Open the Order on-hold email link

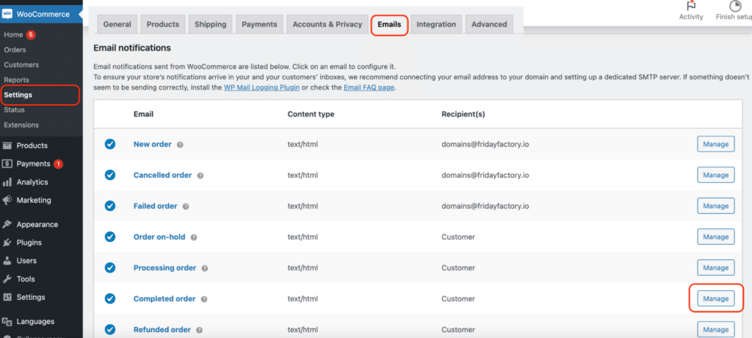[159, 237]
